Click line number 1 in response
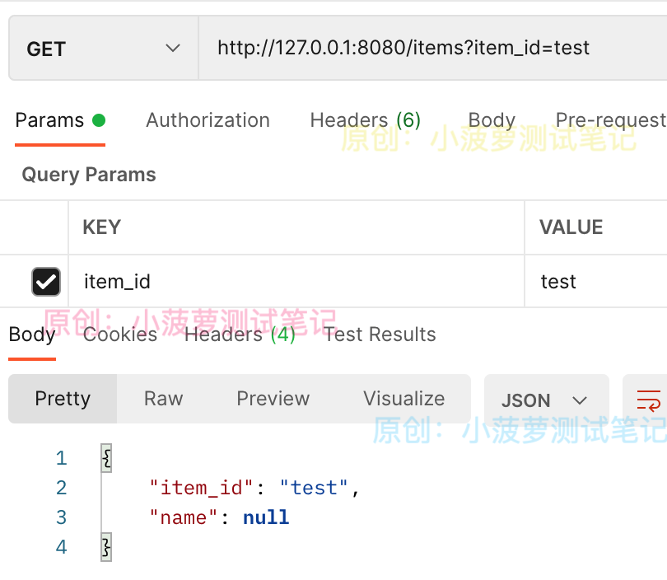This screenshot has width=667, height=580. pos(62,458)
